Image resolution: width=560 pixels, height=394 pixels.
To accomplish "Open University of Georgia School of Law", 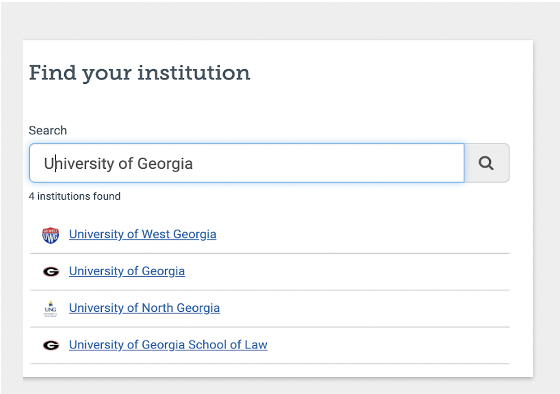I will (x=168, y=344).
